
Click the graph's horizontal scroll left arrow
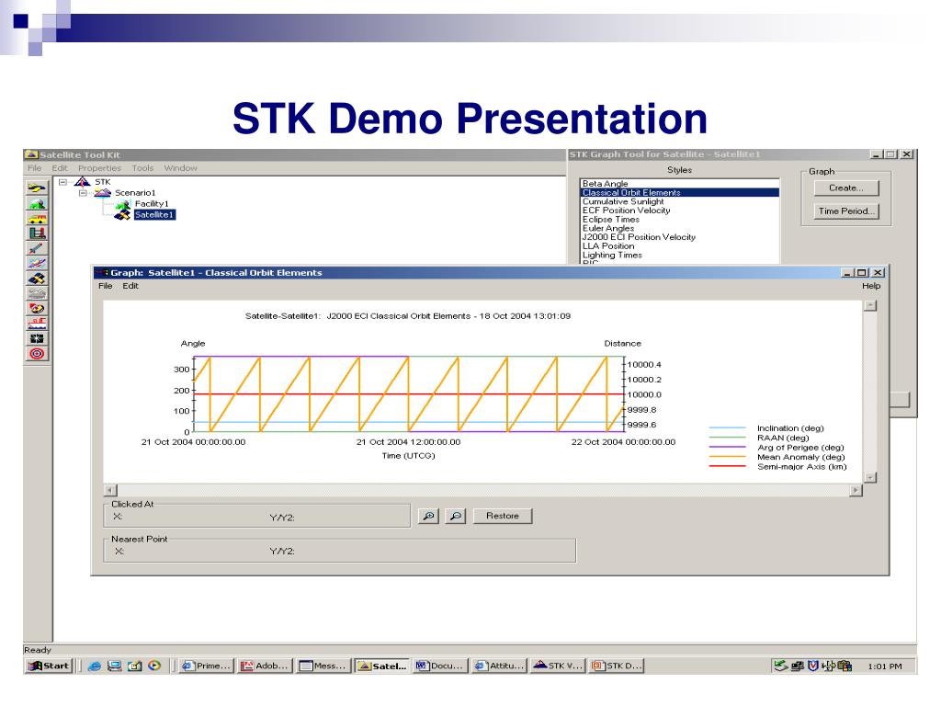point(110,491)
